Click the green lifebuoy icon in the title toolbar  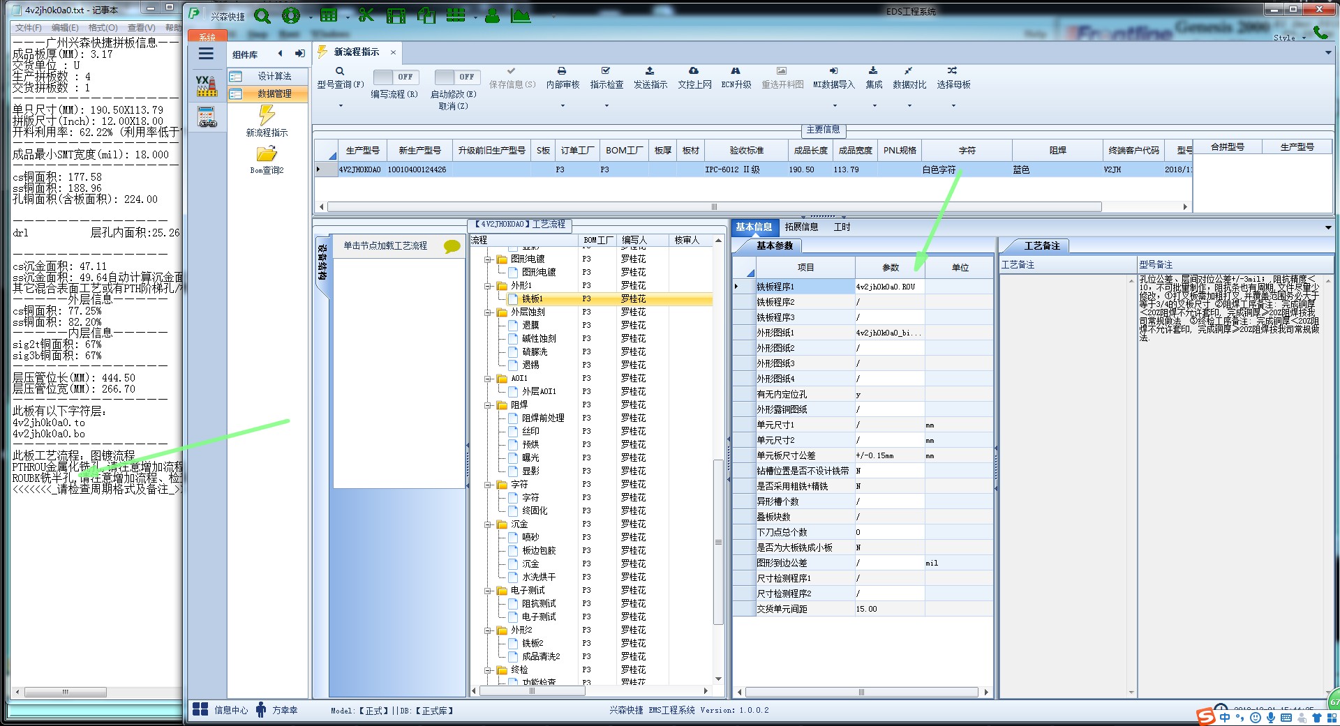click(291, 15)
